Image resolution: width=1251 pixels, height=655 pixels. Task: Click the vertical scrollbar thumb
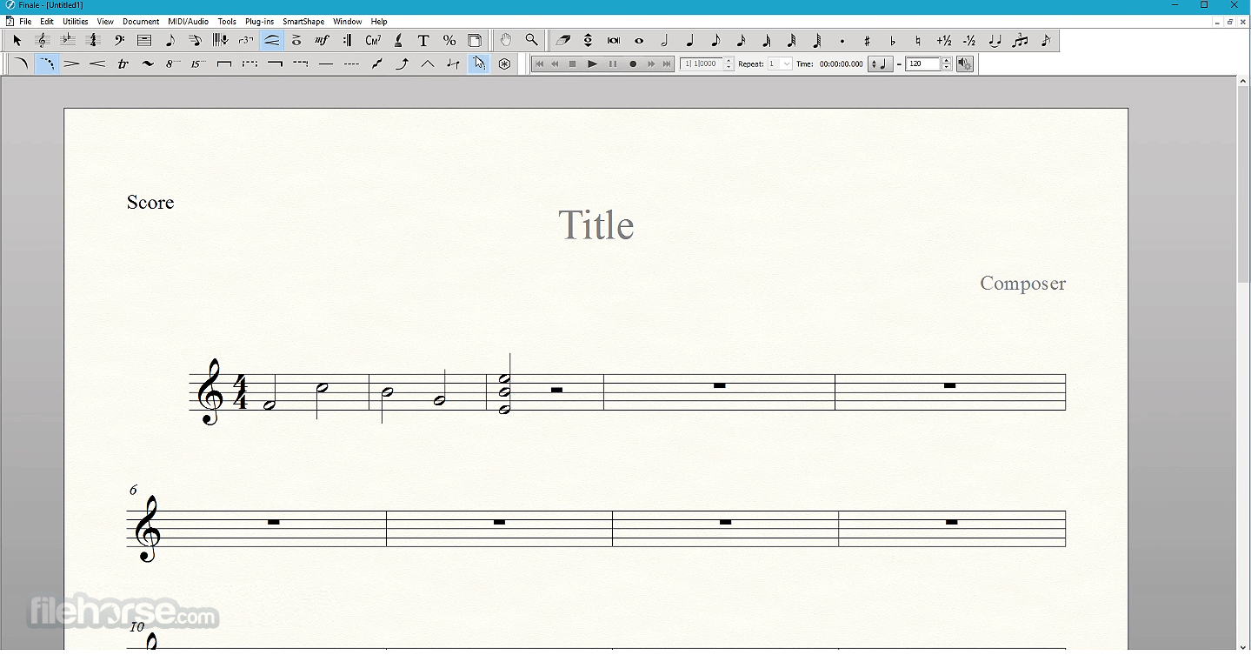pyautogui.click(x=1243, y=184)
